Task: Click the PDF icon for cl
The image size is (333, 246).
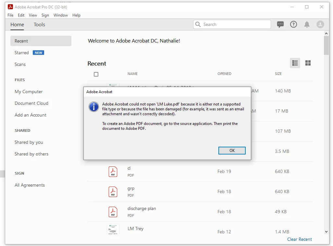Action: (x=113, y=172)
